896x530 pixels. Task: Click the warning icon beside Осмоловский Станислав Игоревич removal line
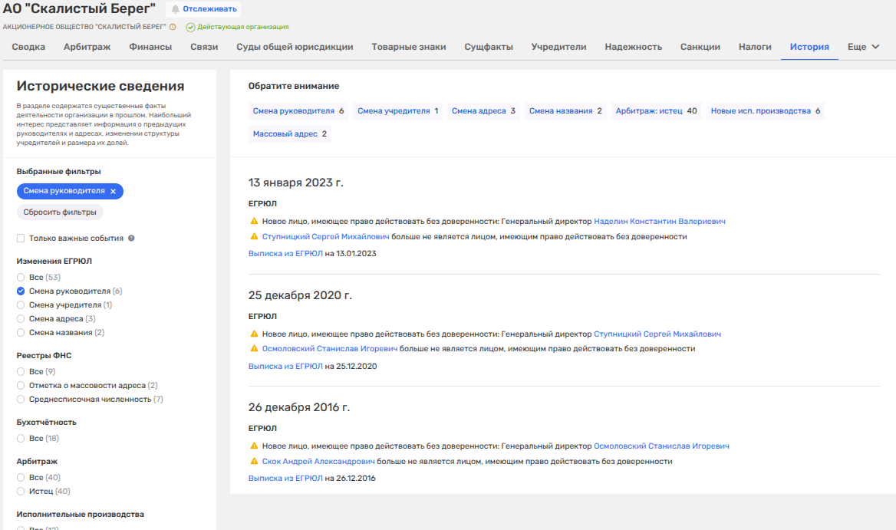(254, 349)
